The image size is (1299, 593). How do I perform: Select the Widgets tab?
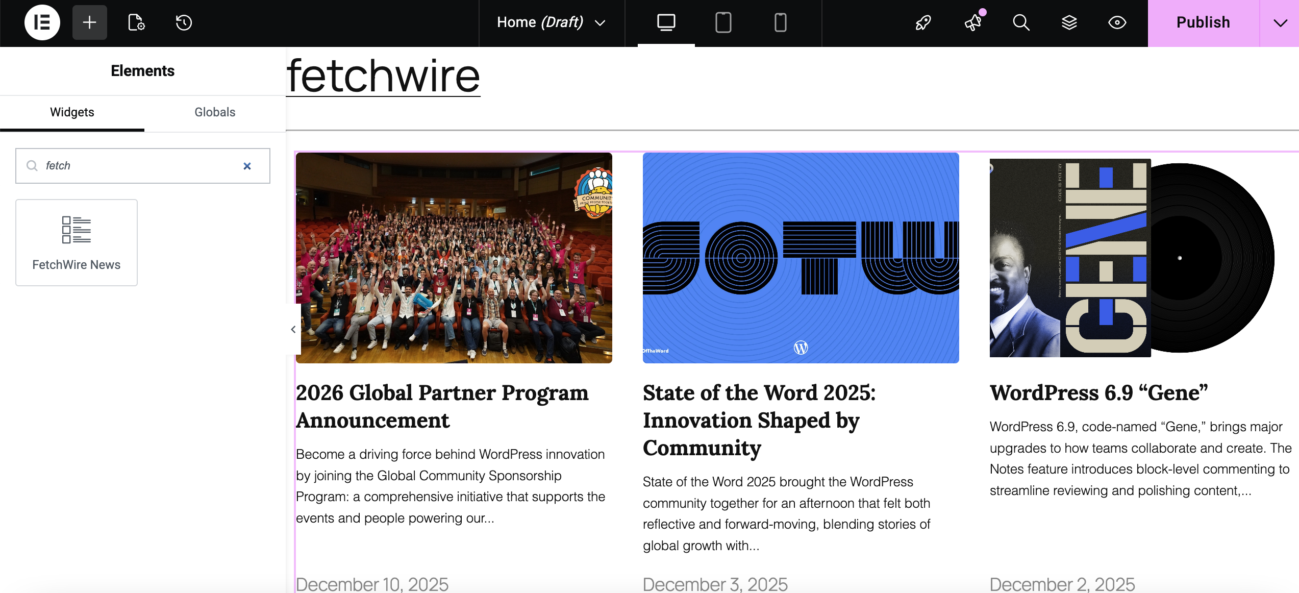pos(72,112)
